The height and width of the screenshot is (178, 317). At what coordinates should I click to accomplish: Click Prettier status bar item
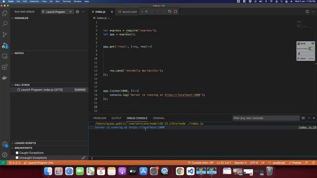click(295, 163)
